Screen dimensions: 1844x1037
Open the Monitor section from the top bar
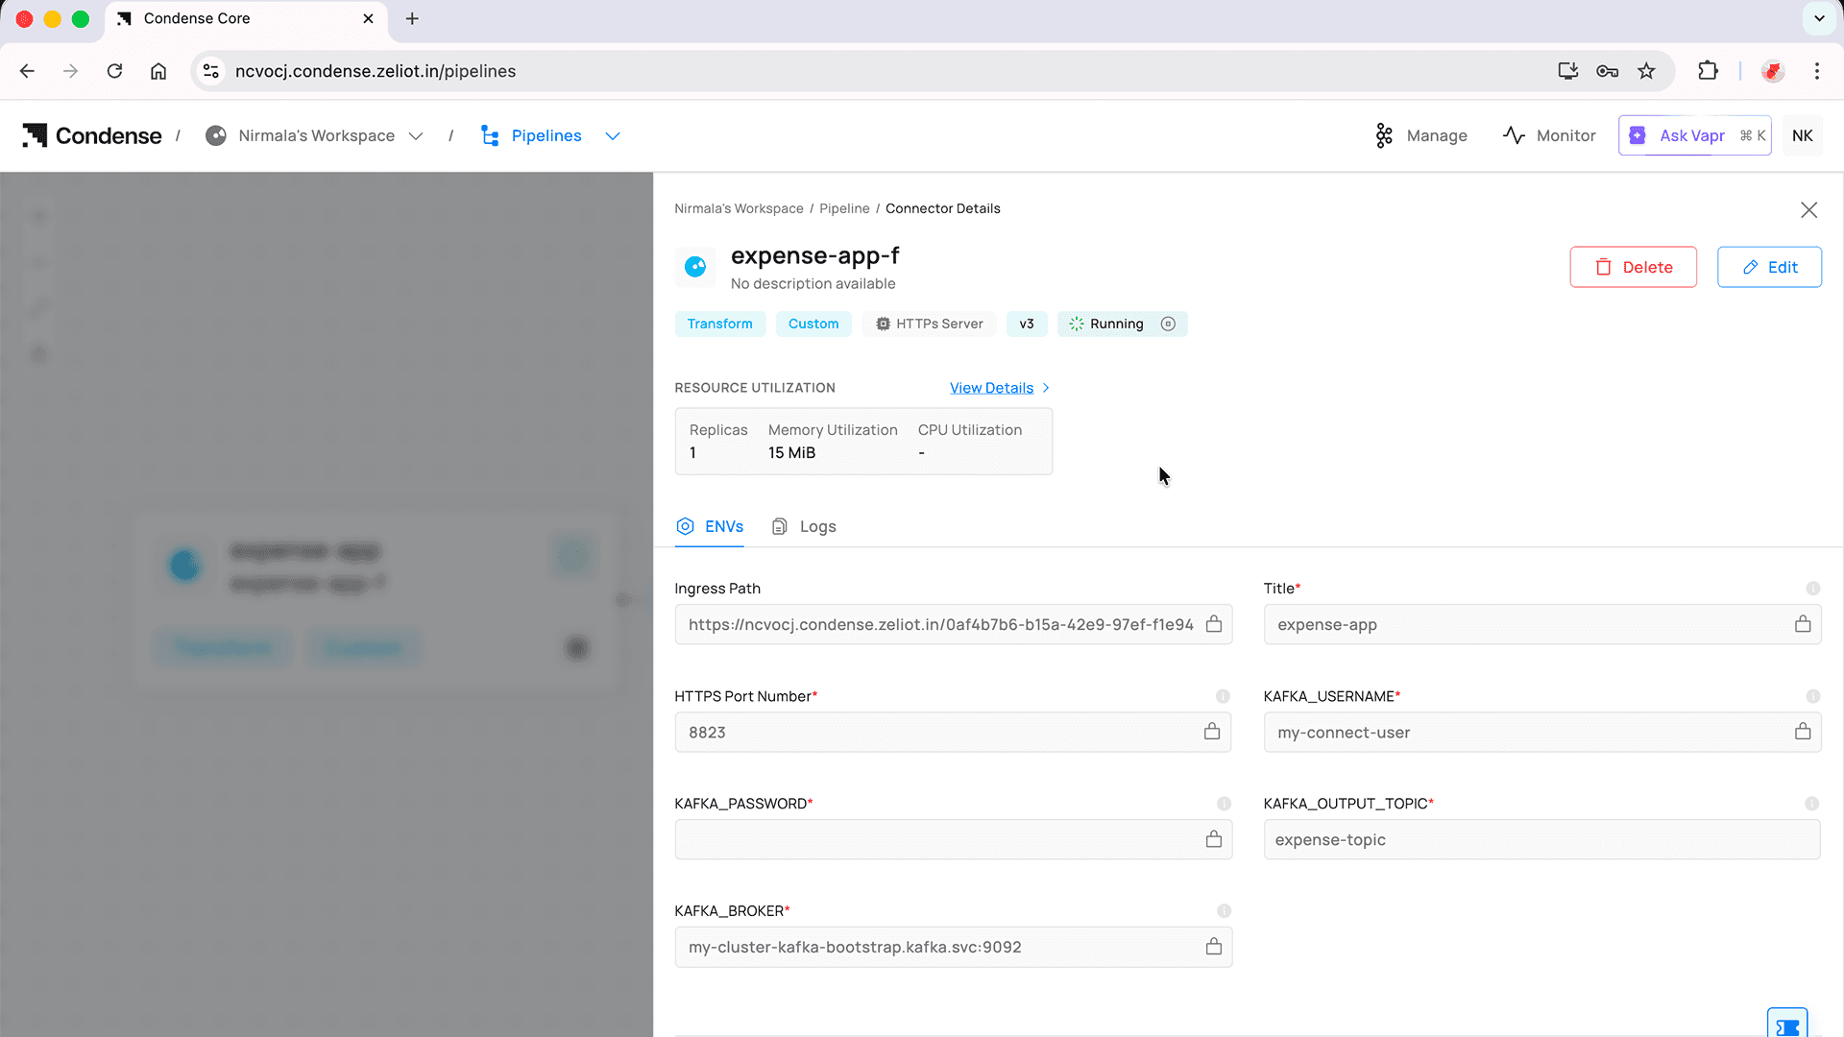coord(1548,135)
